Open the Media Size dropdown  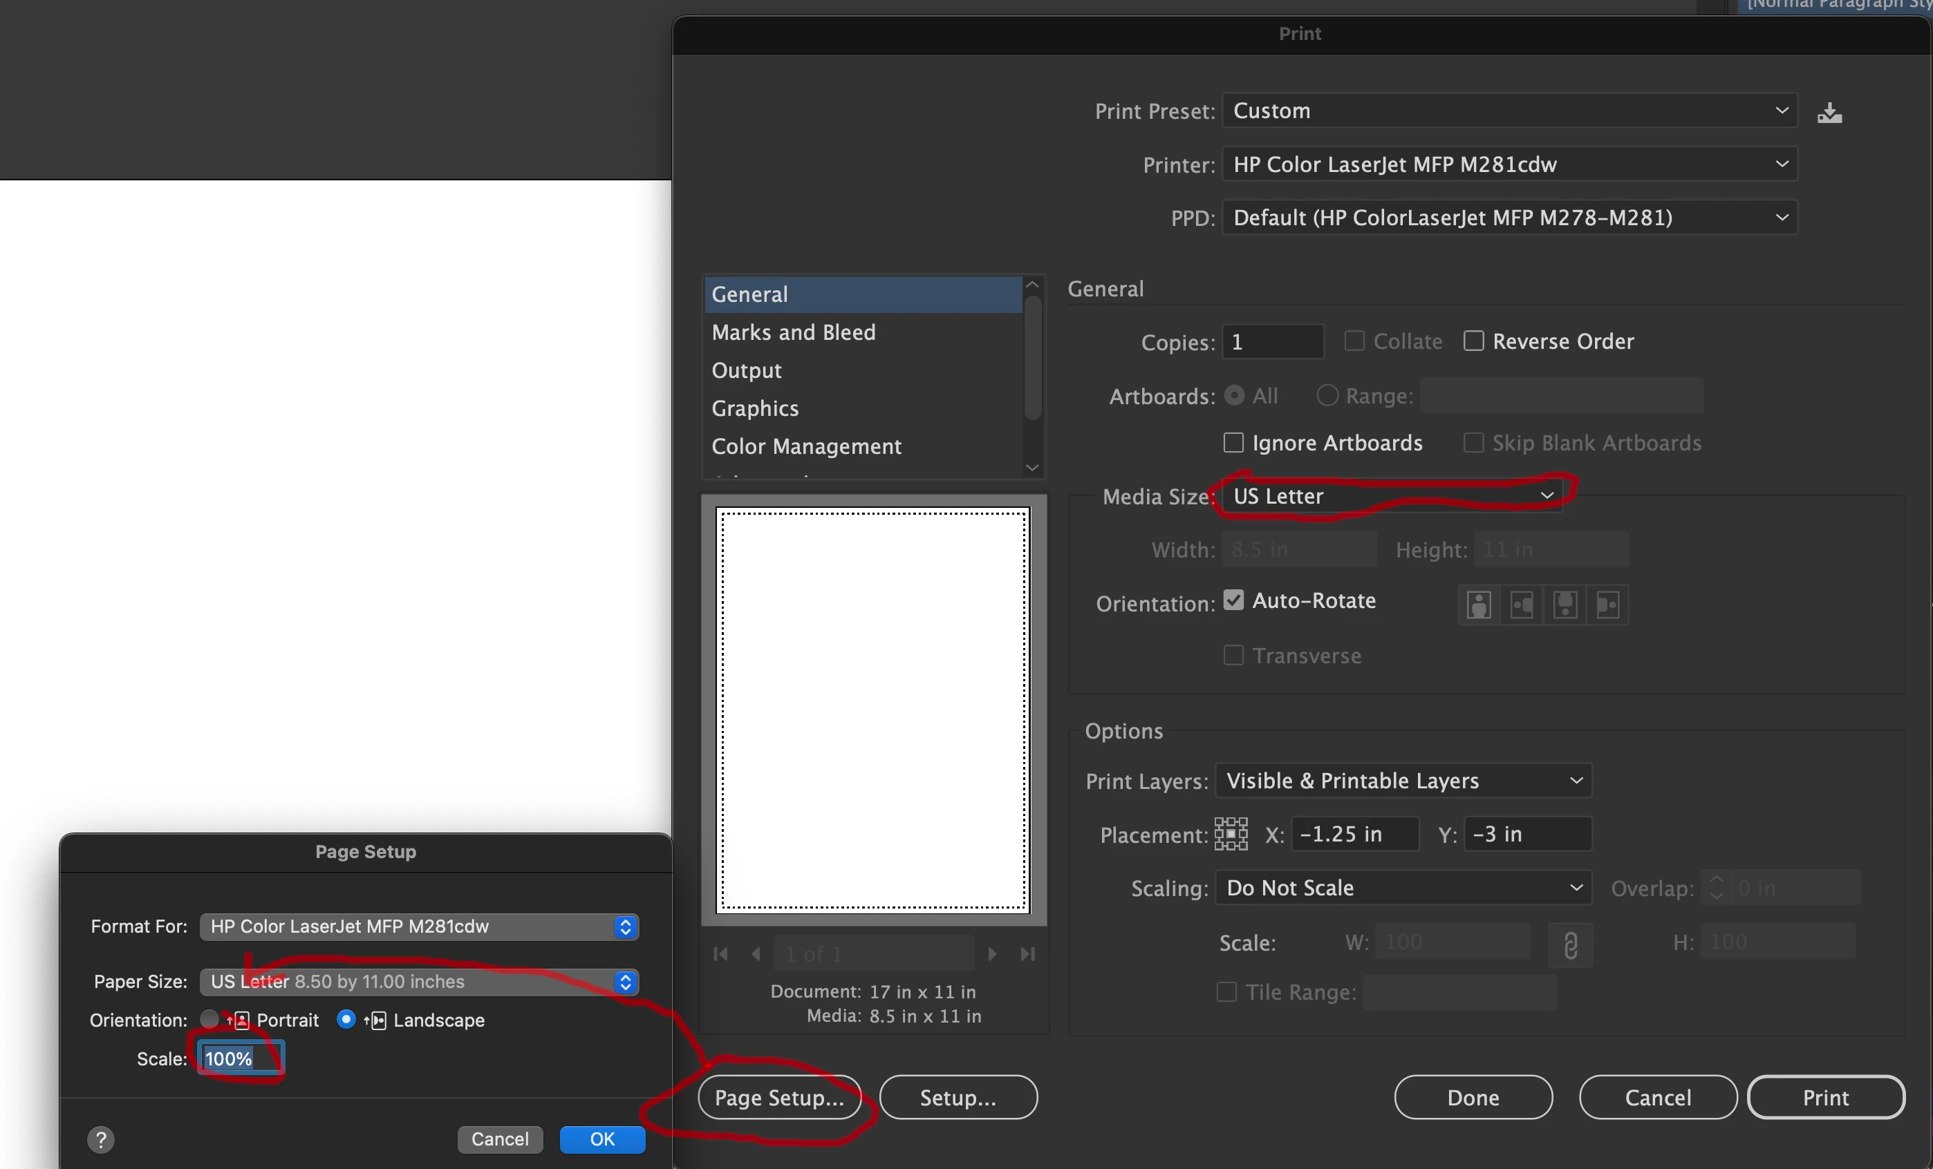tap(1391, 495)
